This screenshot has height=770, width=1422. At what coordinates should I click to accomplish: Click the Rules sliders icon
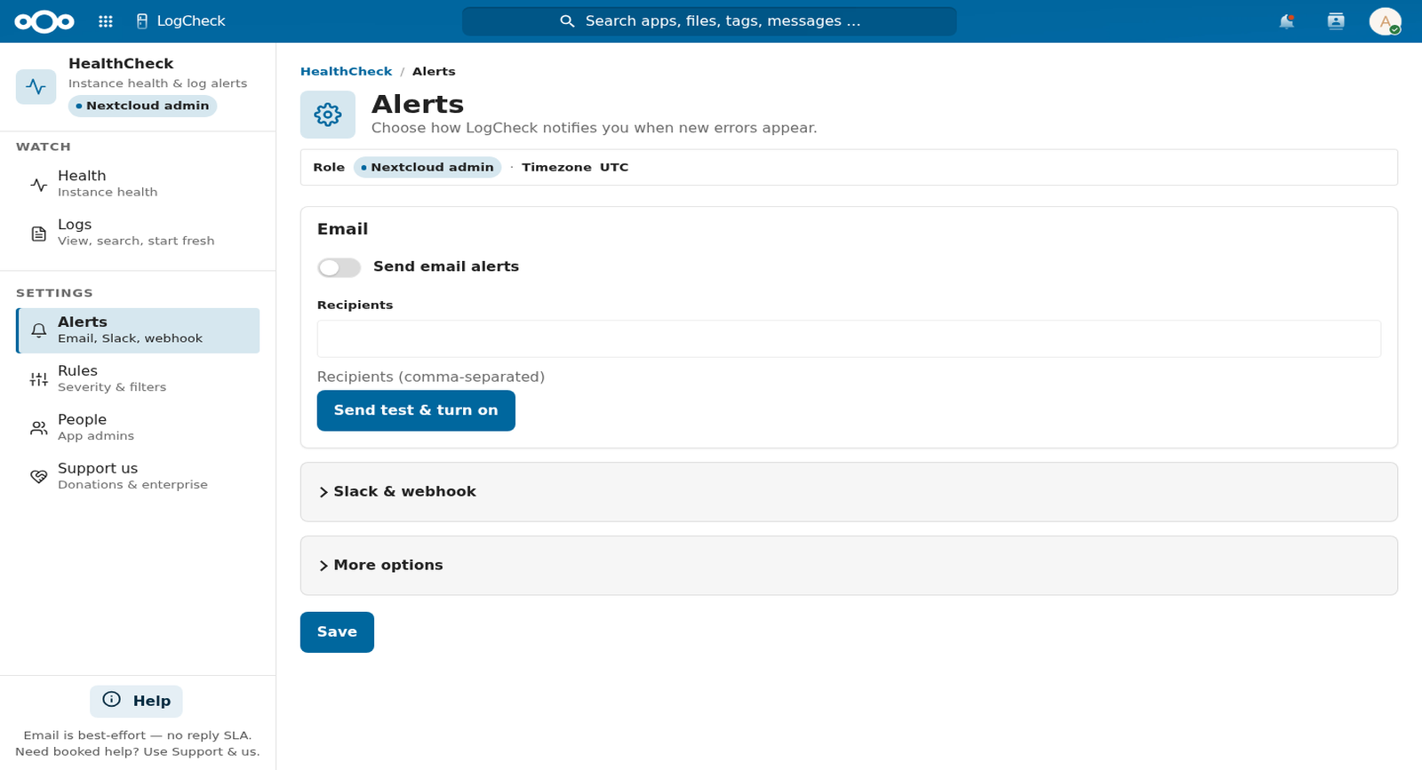[39, 379]
